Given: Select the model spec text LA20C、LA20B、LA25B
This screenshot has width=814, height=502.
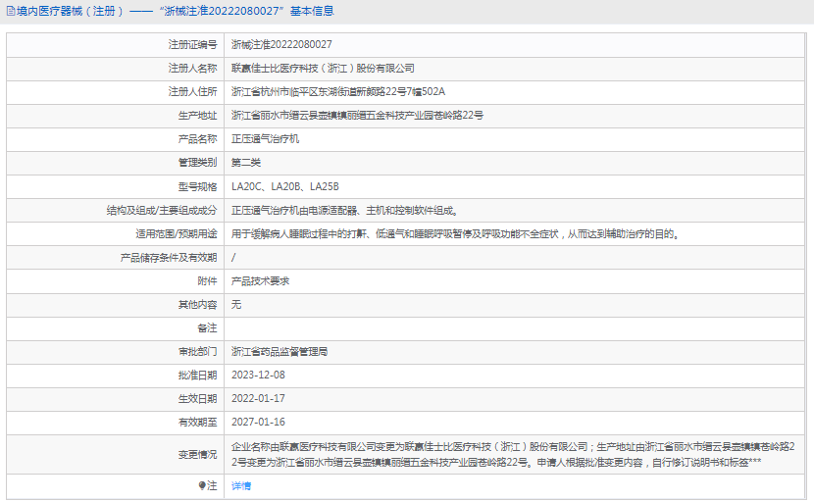Looking at the screenshot, I should [x=285, y=186].
